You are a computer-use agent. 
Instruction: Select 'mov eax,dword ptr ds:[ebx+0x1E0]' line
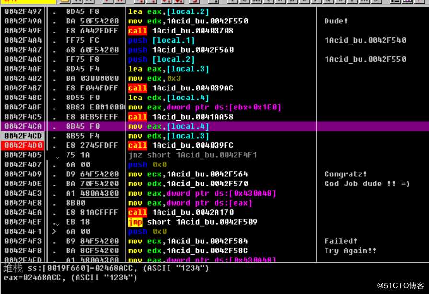pos(204,108)
